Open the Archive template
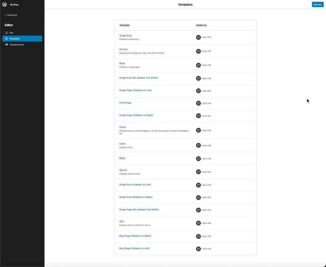 (x=123, y=49)
